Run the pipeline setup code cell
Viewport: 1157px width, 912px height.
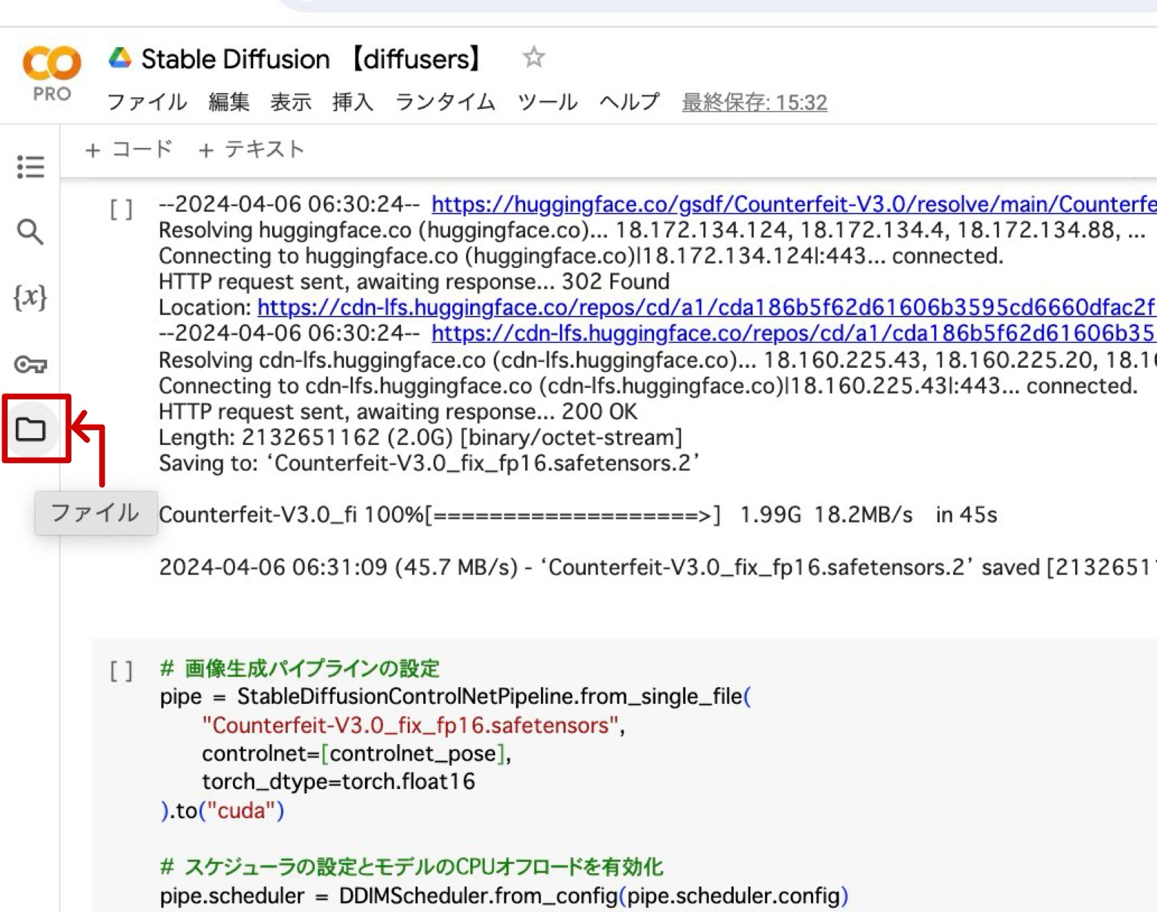click(122, 670)
